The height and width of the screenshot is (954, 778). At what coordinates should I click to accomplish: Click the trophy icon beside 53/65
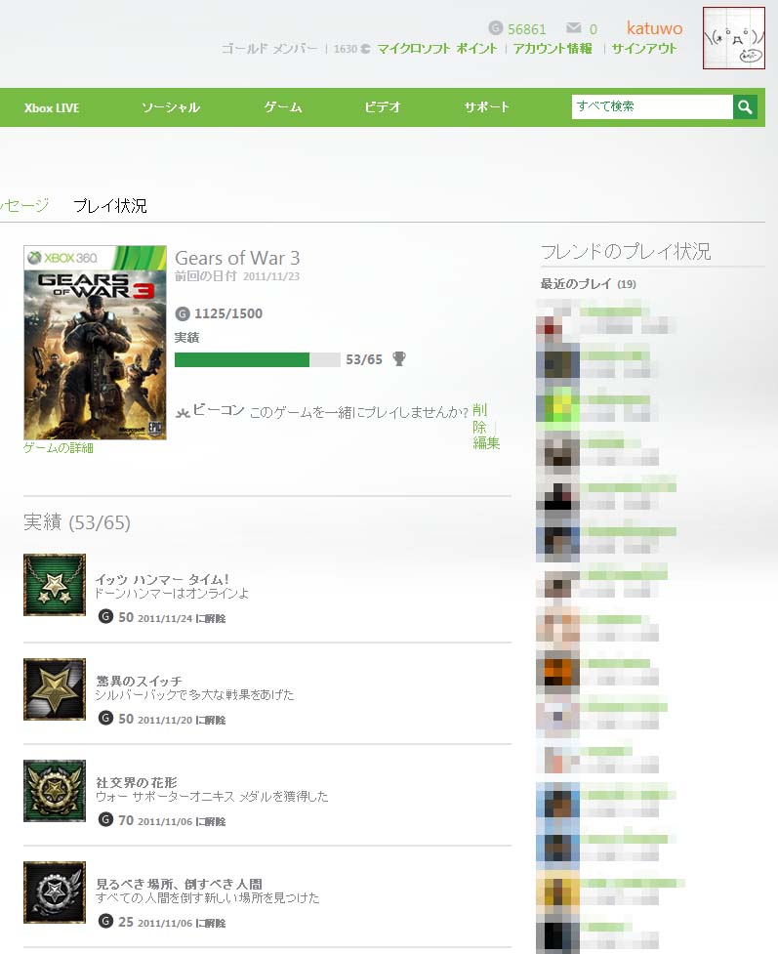399,359
